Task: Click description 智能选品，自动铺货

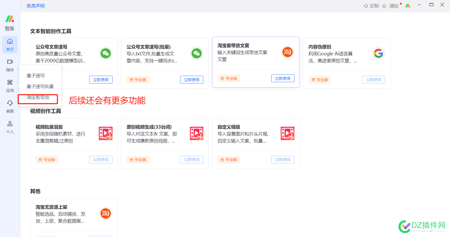Action: (61, 217)
